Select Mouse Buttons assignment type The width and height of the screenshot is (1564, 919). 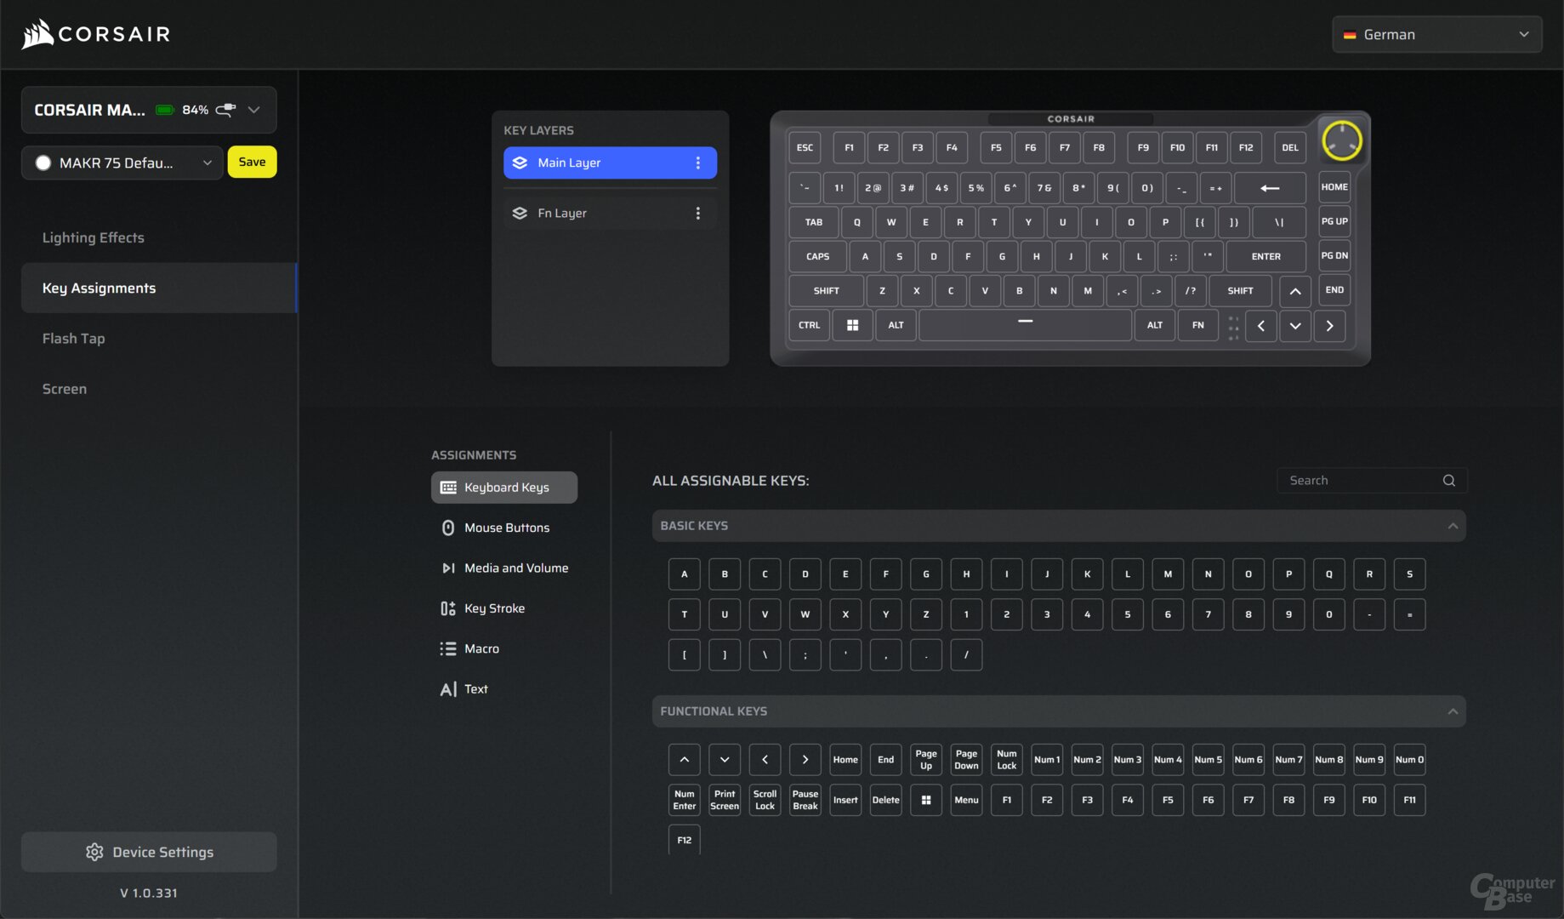click(x=504, y=528)
